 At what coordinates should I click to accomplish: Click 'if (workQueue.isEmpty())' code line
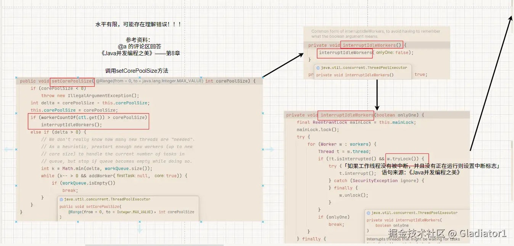pyautogui.click(x=84, y=183)
